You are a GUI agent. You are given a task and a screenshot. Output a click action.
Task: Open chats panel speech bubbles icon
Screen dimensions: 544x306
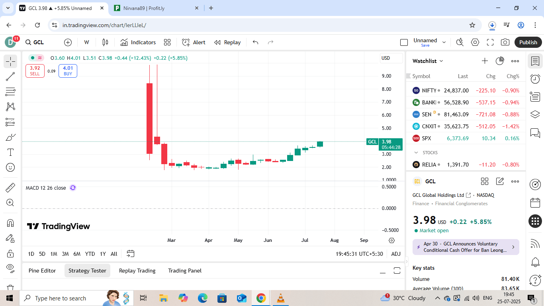tap(535, 132)
